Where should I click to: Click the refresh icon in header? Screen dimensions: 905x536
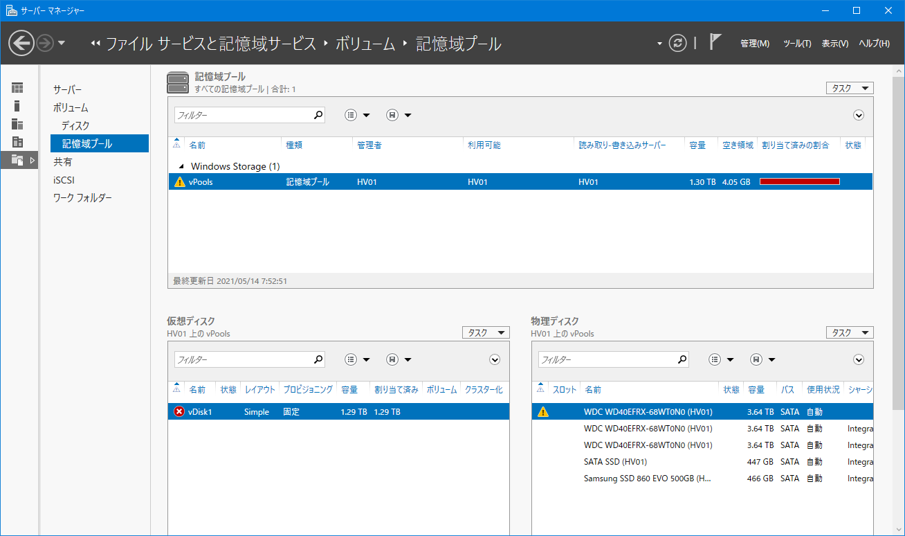678,43
